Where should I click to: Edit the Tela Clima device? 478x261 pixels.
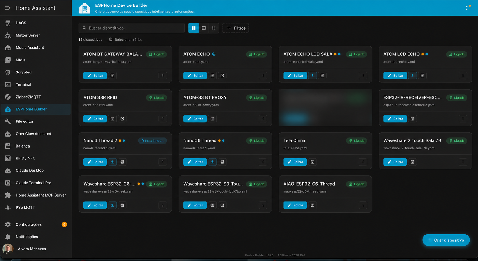pos(295,162)
